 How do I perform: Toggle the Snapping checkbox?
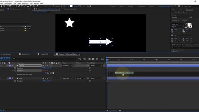click(53, 6)
